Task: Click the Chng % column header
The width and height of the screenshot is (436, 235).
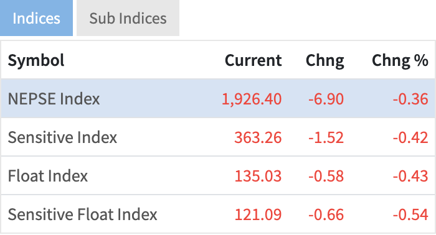Action: pyautogui.click(x=400, y=61)
